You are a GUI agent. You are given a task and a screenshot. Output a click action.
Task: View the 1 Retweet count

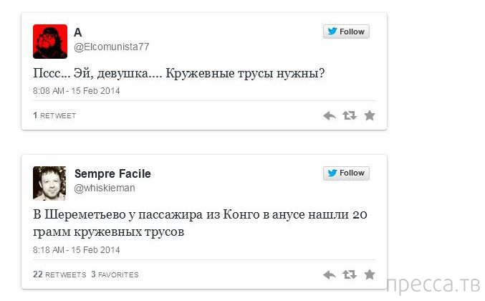(54, 116)
